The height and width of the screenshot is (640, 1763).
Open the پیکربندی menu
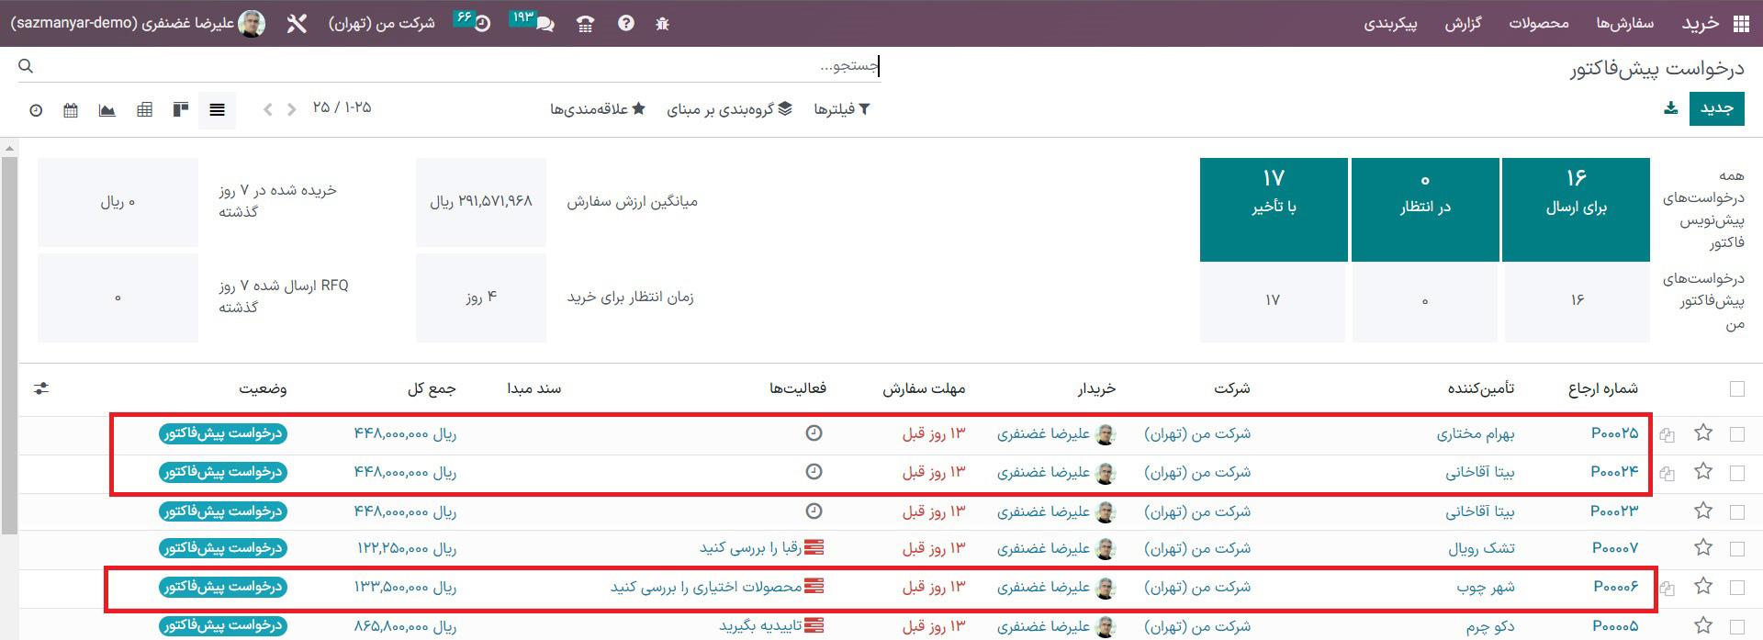1390,24
